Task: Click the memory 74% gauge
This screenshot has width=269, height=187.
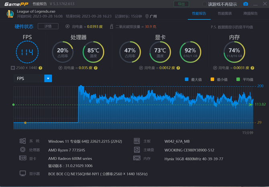Action: 234,52
